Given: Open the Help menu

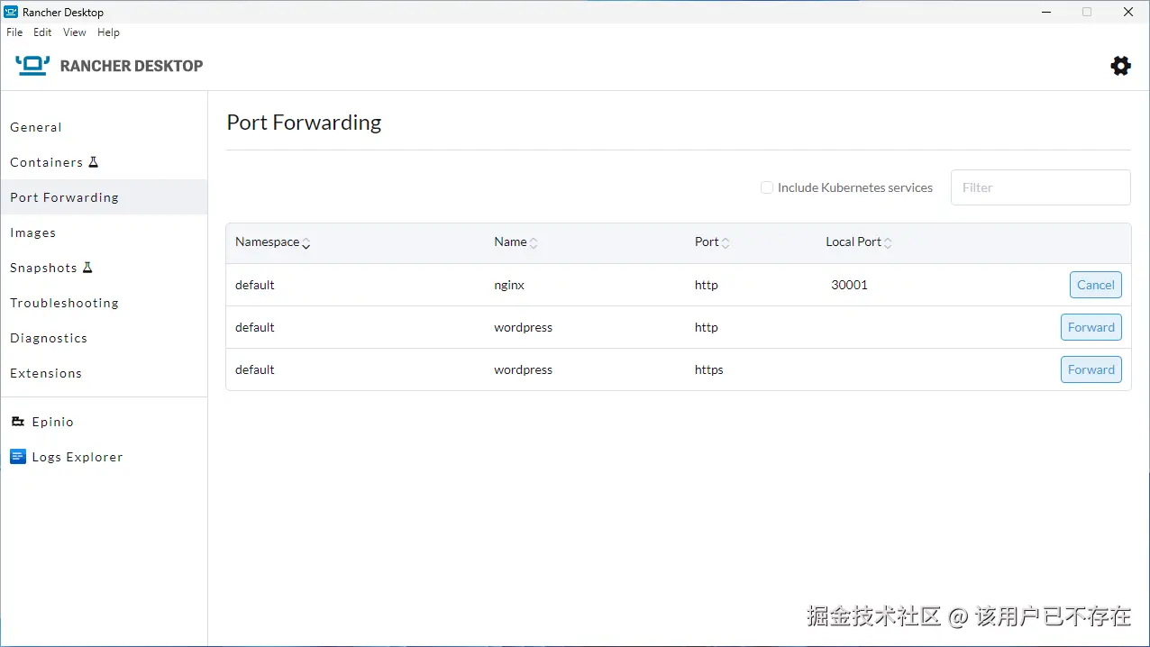Looking at the screenshot, I should pos(108,32).
